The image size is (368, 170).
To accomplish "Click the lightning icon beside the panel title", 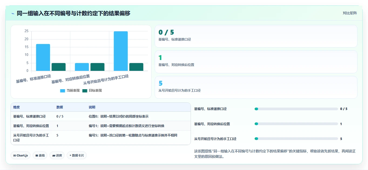I will point(13,13).
